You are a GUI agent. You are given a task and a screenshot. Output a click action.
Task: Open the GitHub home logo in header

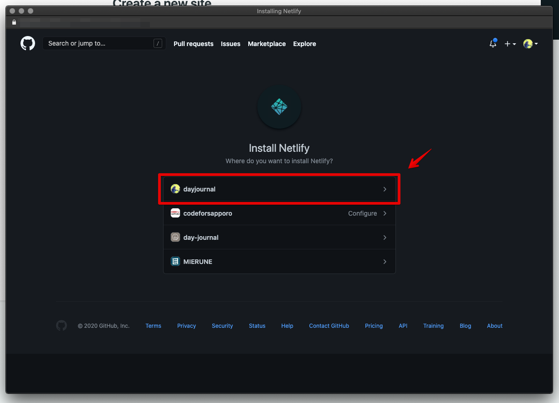tap(28, 43)
